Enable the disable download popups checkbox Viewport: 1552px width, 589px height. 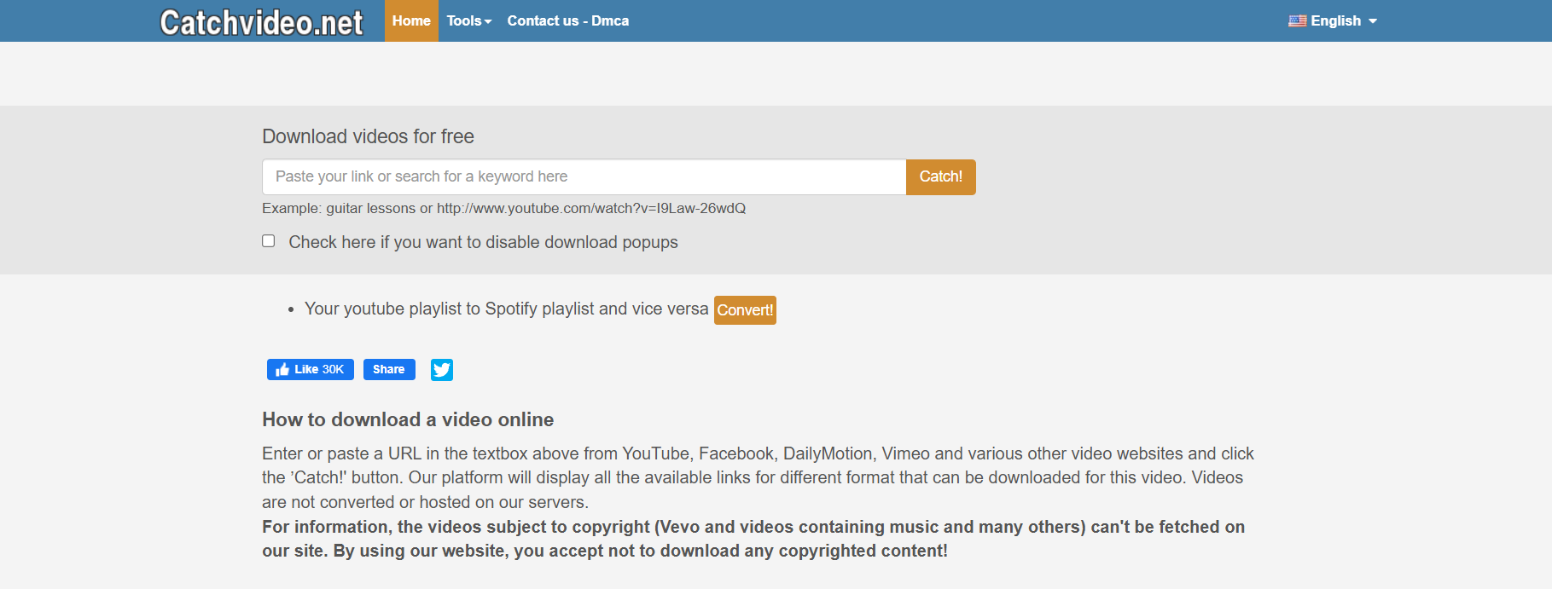coord(269,241)
